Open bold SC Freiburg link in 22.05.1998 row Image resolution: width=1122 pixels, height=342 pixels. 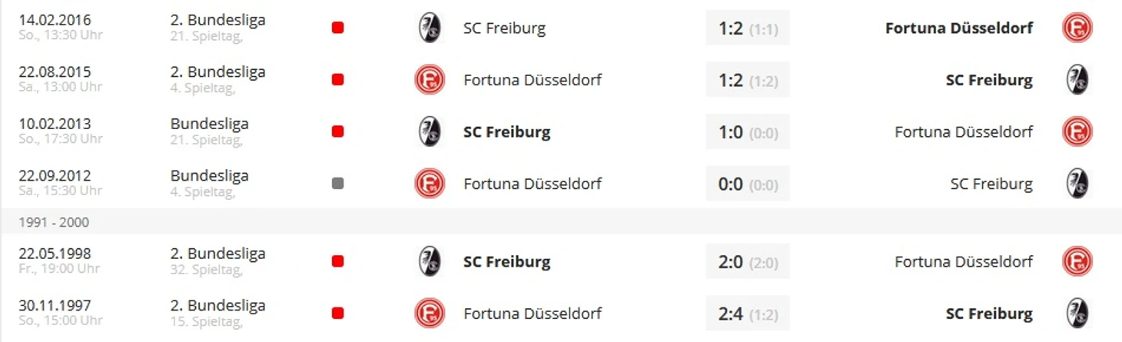507,262
